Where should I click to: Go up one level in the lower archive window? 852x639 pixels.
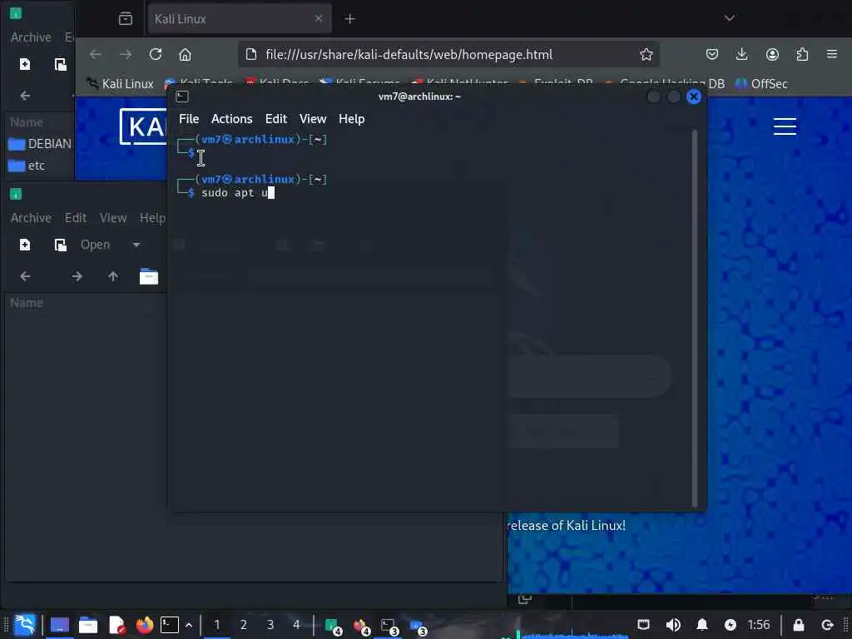pos(113,276)
